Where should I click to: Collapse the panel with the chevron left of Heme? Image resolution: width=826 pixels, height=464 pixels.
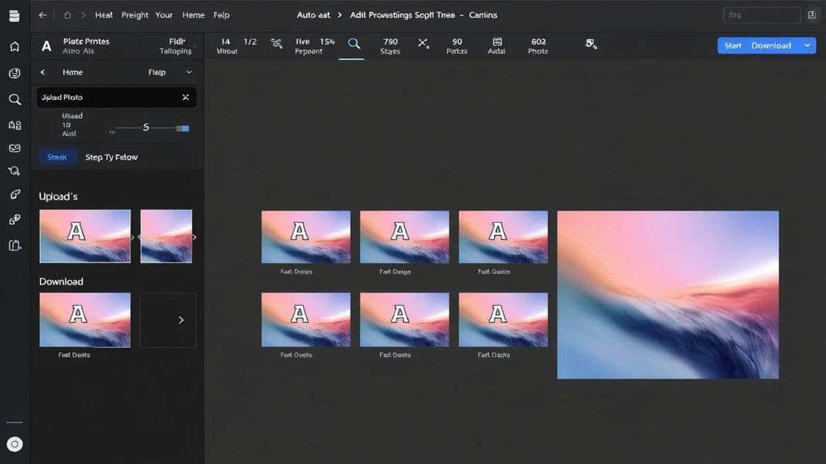point(43,72)
